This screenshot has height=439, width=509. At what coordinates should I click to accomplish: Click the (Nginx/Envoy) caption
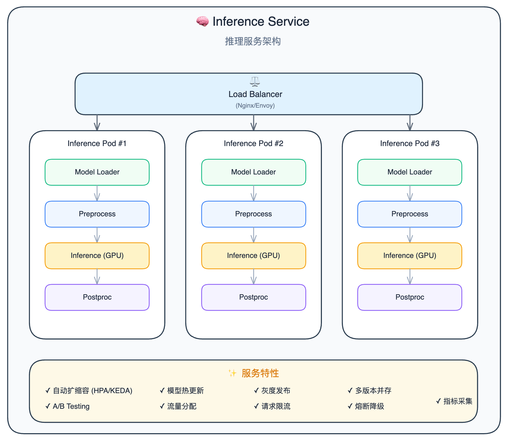255,106
